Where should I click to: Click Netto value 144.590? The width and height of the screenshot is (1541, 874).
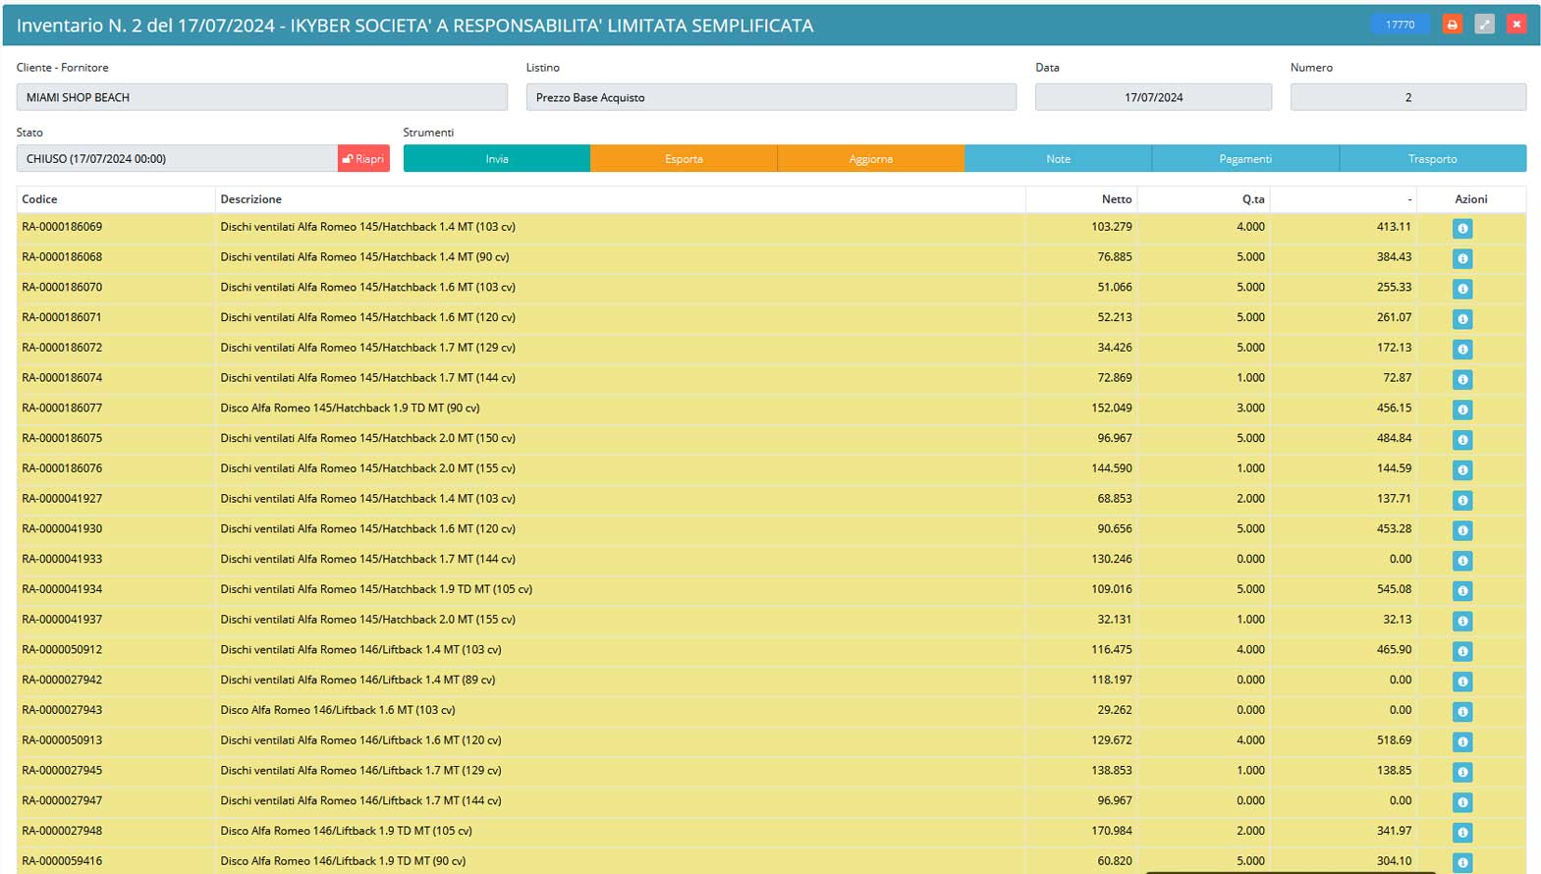[x=1112, y=468]
